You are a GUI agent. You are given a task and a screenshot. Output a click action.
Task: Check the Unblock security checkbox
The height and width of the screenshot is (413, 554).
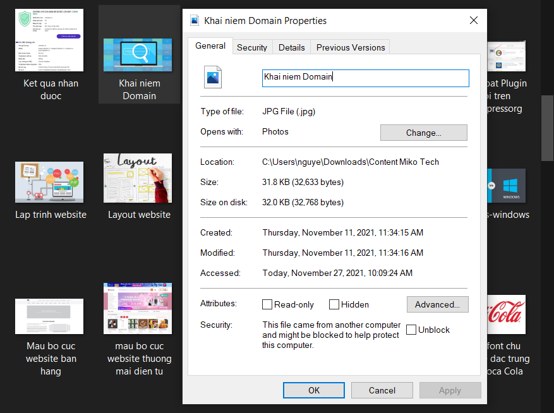tap(411, 330)
